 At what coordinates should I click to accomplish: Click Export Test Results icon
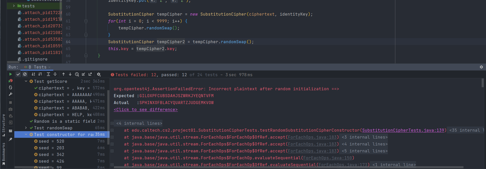[x=90, y=74]
